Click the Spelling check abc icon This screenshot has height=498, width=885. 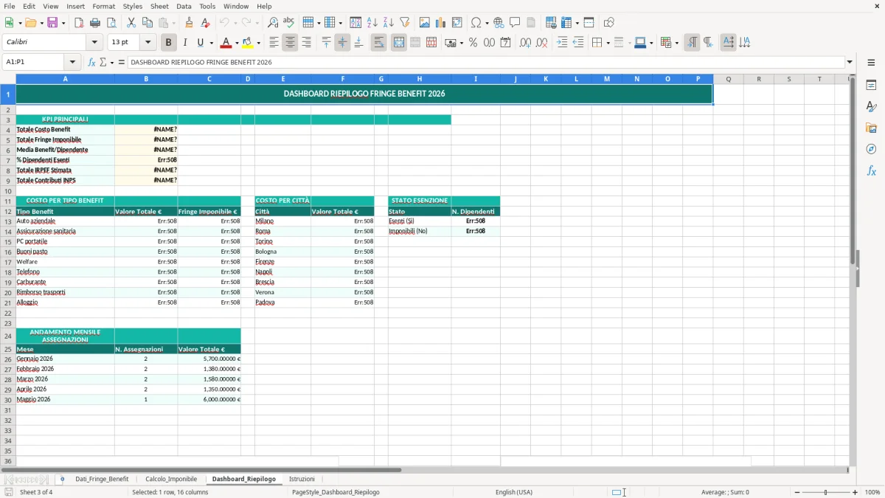pos(289,23)
